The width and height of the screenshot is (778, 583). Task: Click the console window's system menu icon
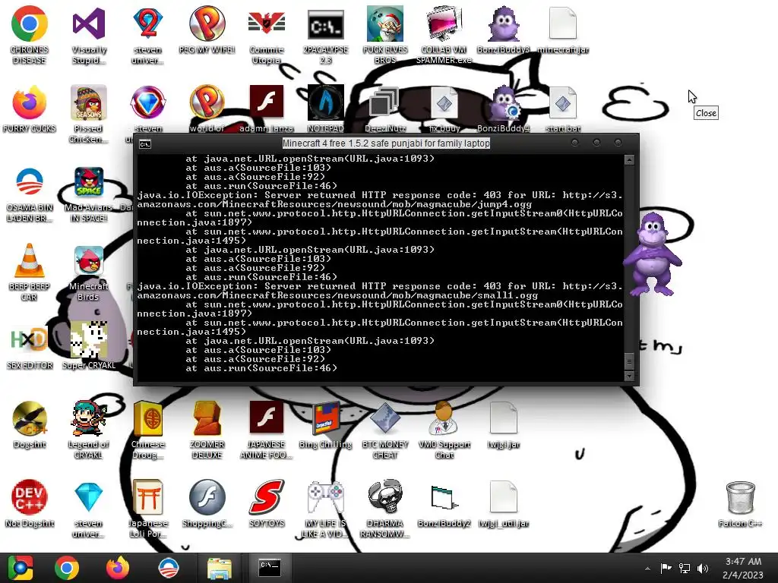tap(145, 144)
